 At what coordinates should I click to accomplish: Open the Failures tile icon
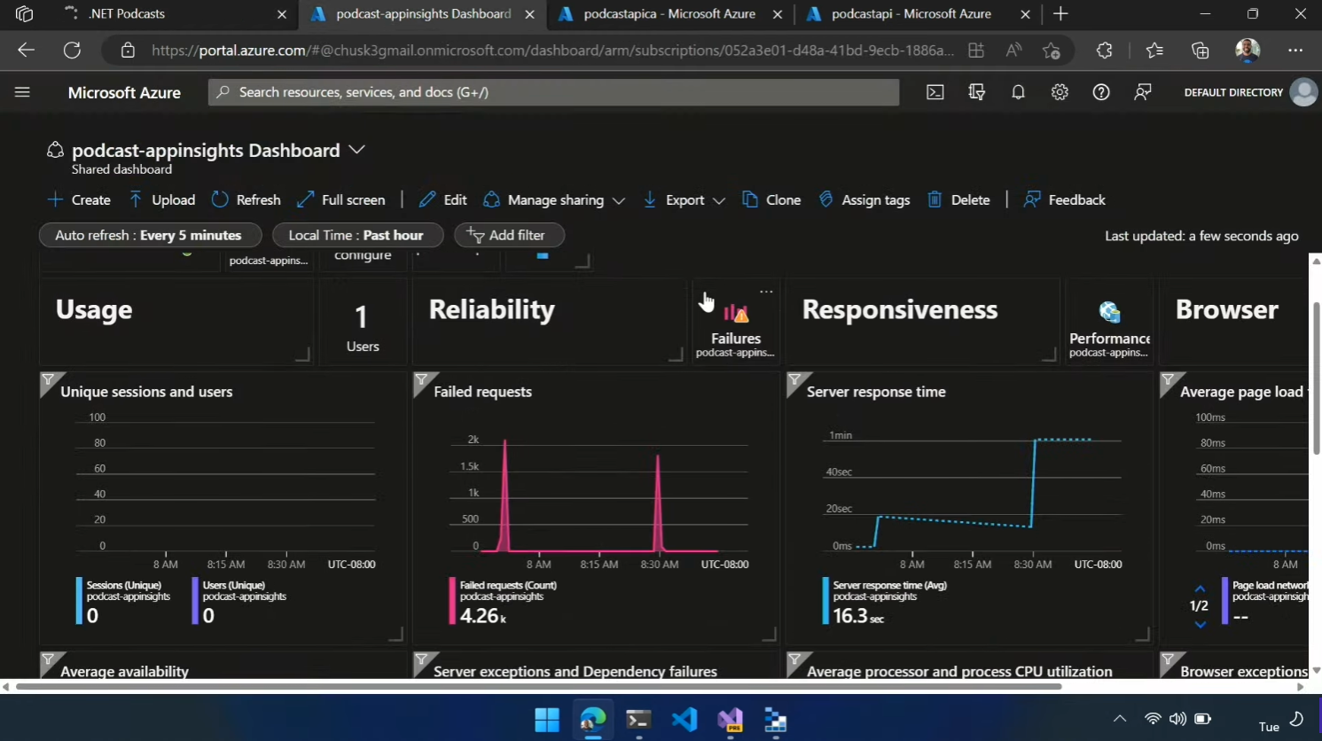[x=735, y=313]
